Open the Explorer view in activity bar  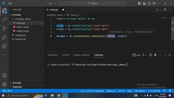[x=4, y=11]
